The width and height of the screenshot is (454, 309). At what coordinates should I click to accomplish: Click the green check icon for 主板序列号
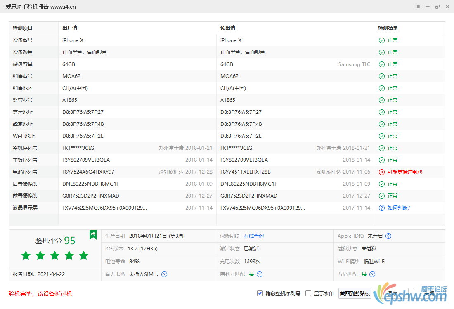coord(382,160)
